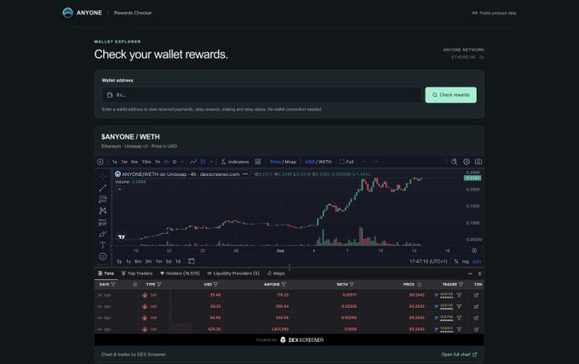
Task: Toggle log scale on price axis
Action: (465, 261)
